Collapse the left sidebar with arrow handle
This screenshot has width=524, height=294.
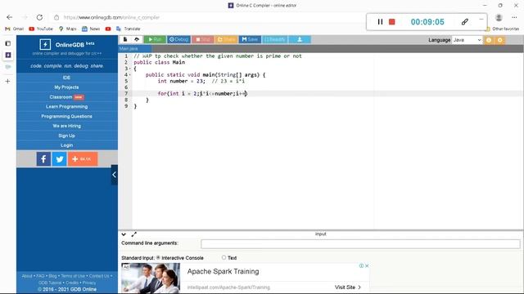pyautogui.click(x=115, y=174)
